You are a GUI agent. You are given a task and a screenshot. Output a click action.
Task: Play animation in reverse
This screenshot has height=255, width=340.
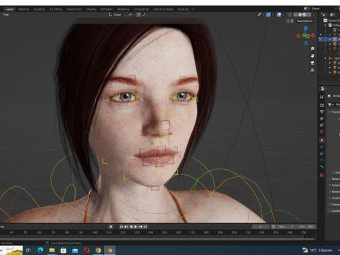coord(131,227)
